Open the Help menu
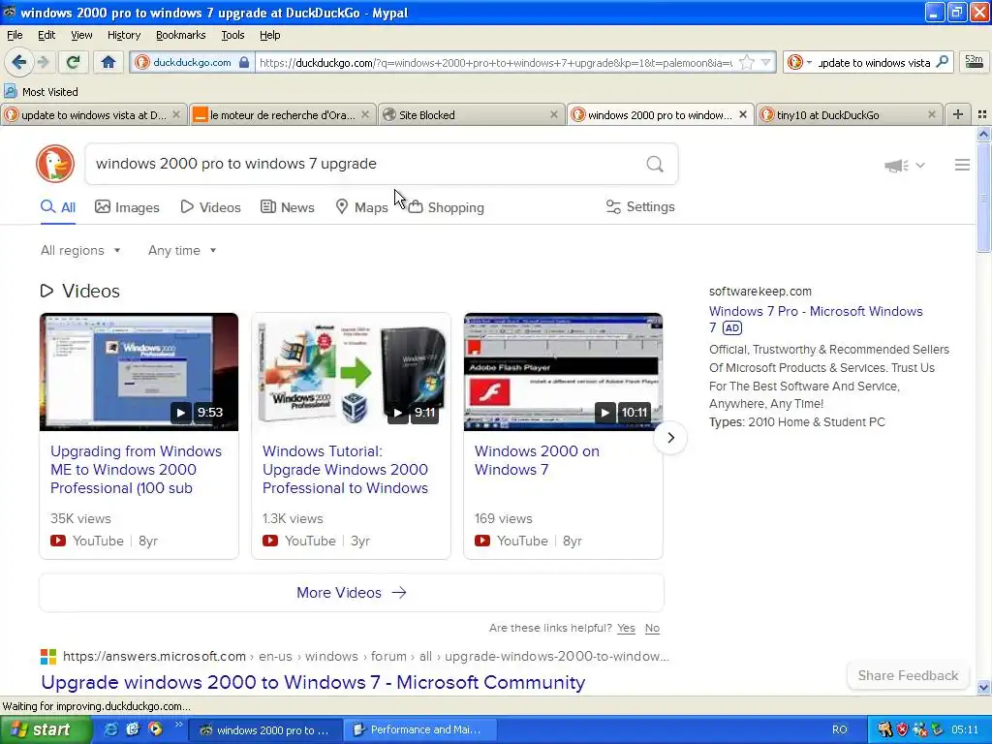Image resolution: width=992 pixels, height=744 pixels. [x=269, y=35]
